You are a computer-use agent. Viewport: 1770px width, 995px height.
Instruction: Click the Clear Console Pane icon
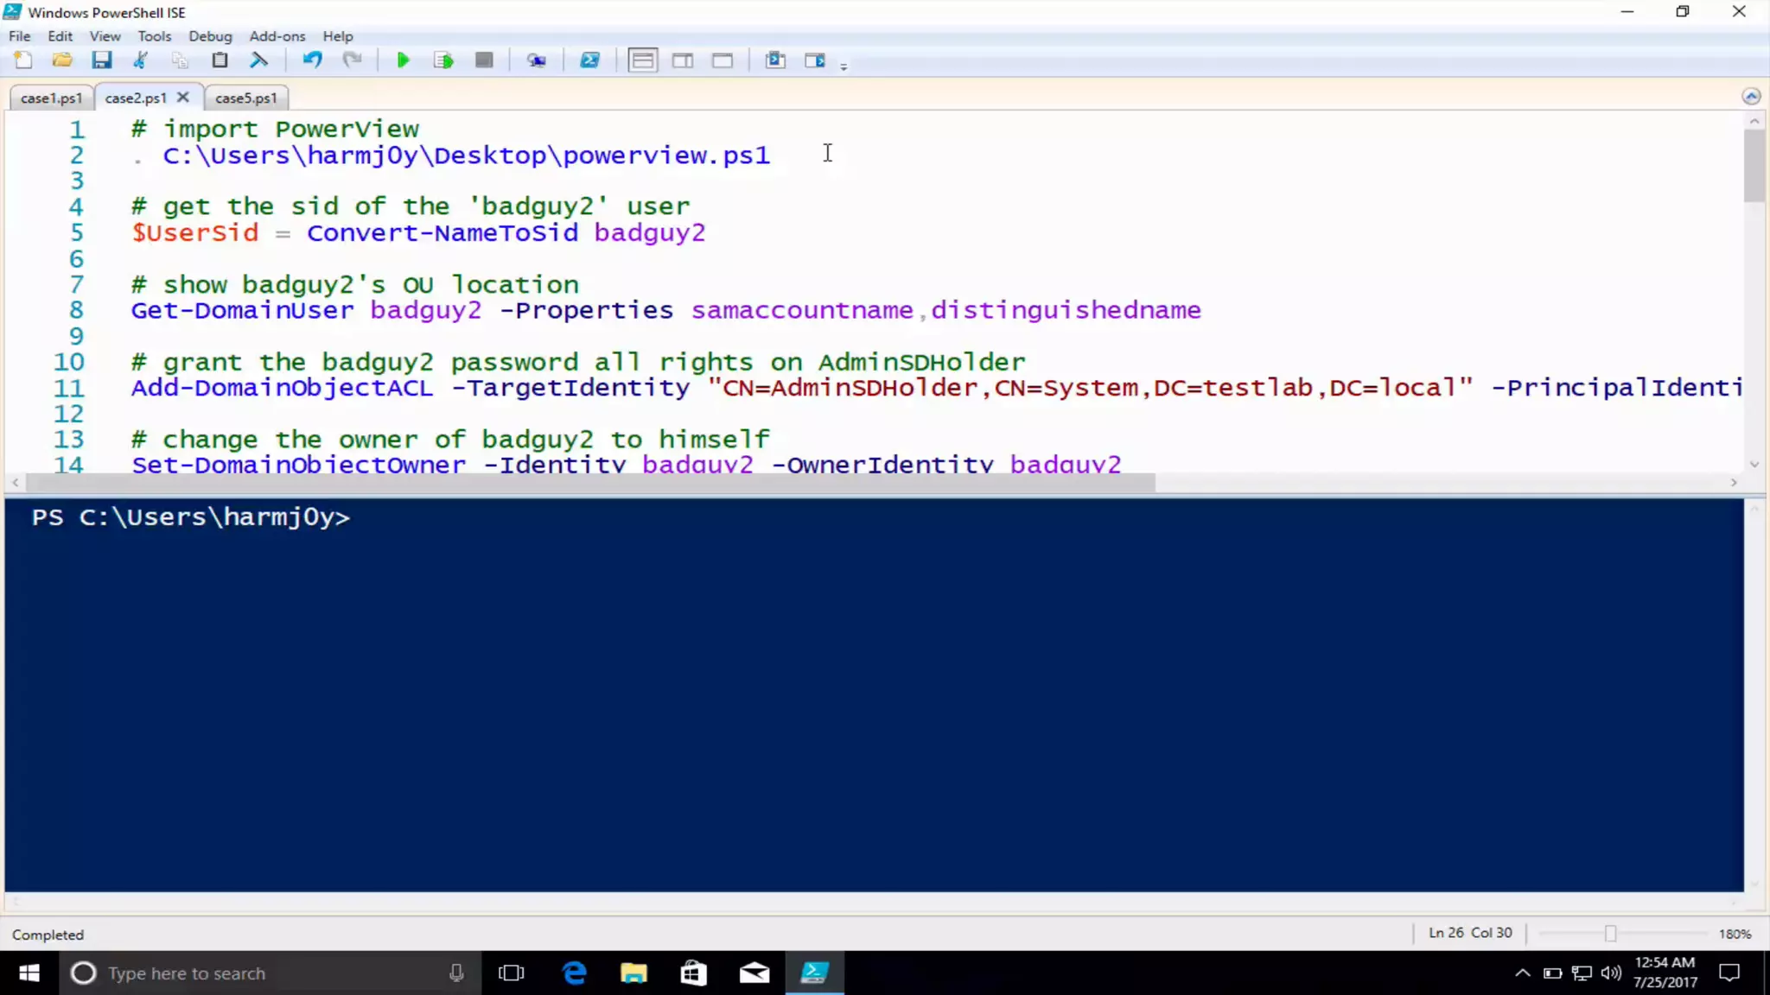tap(258, 60)
